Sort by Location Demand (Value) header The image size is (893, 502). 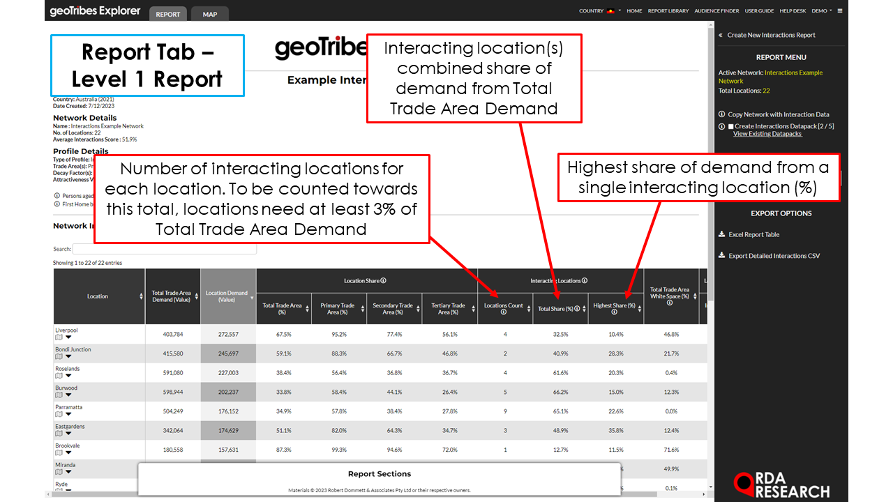[228, 296]
